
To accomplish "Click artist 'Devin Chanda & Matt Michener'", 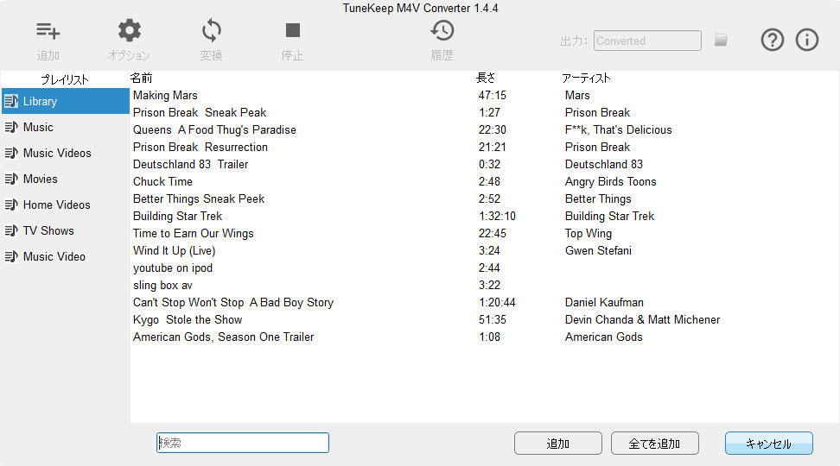I will 642,320.
